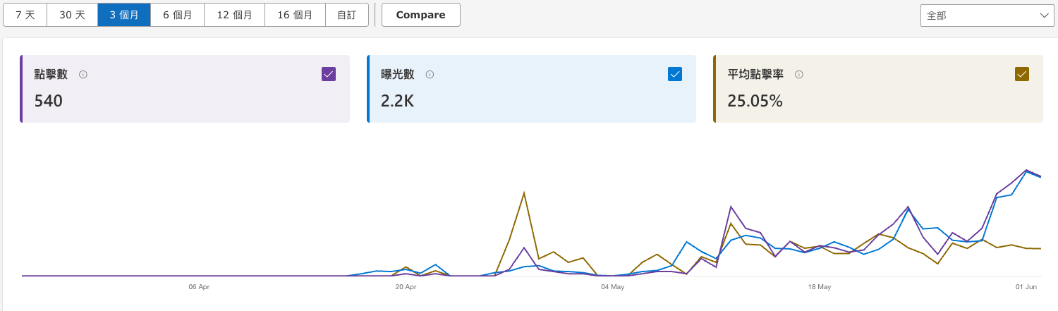Switch to 12 個月 date range
The width and height of the screenshot is (1058, 311).
click(234, 15)
